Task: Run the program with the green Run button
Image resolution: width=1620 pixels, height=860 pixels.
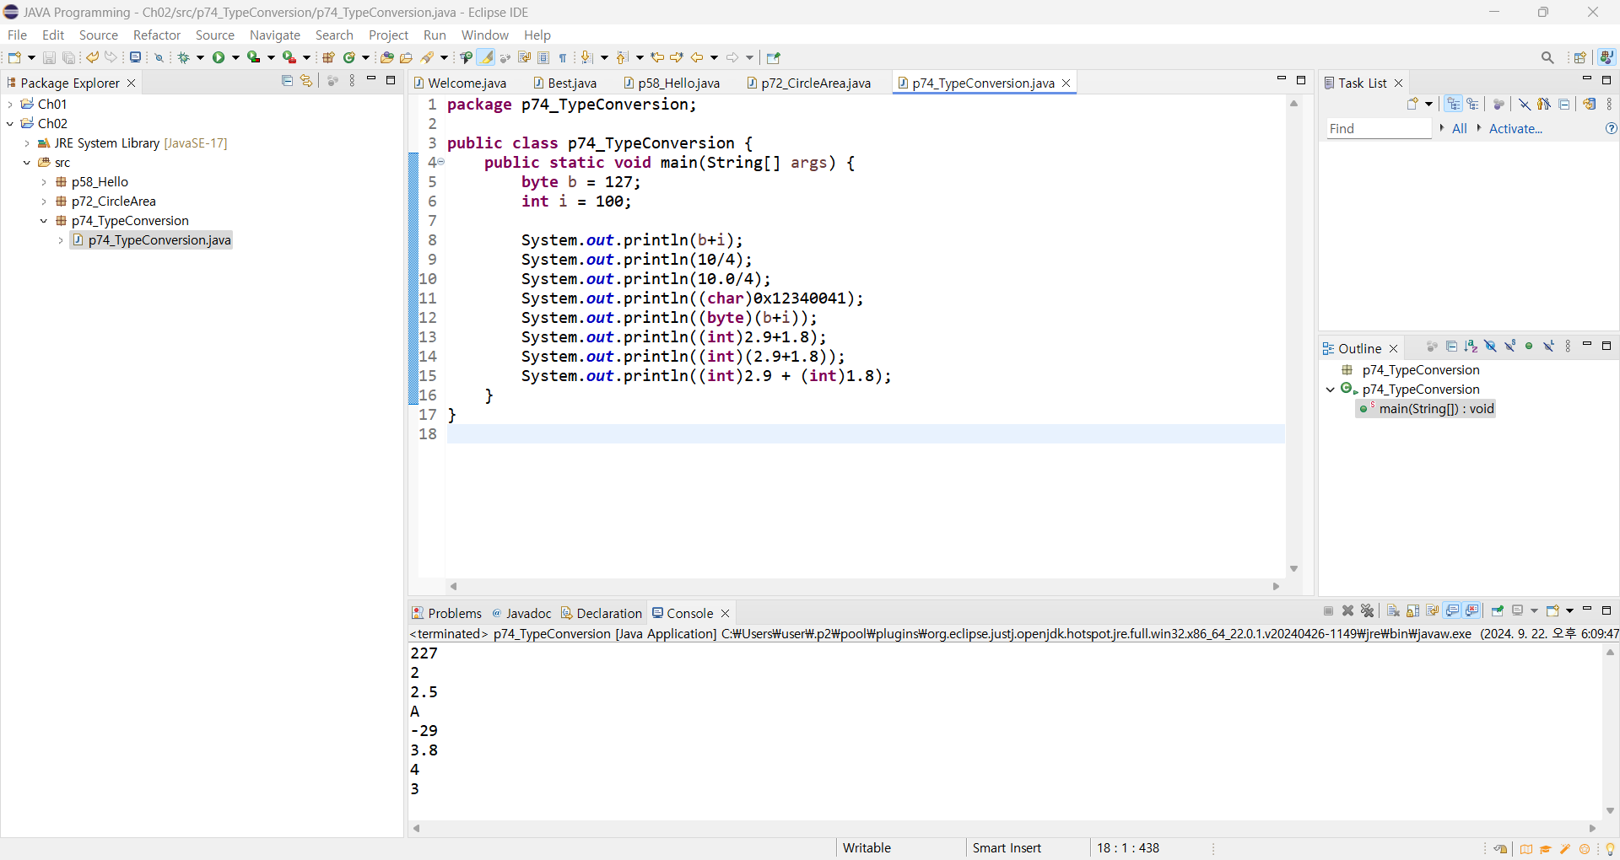Action: pos(219,57)
